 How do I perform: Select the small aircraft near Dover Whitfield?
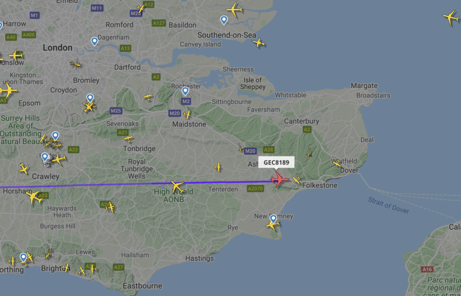[x=336, y=163]
